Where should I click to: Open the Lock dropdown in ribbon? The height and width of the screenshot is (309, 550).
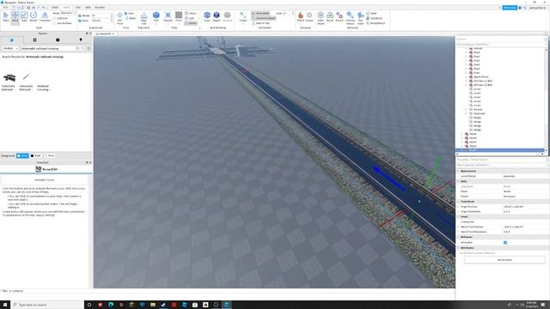click(x=191, y=18)
